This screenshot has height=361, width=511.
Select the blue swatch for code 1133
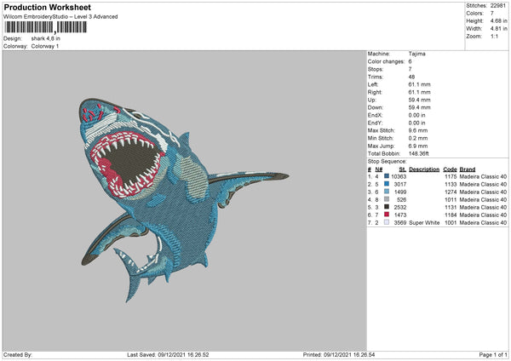[387, 184]
